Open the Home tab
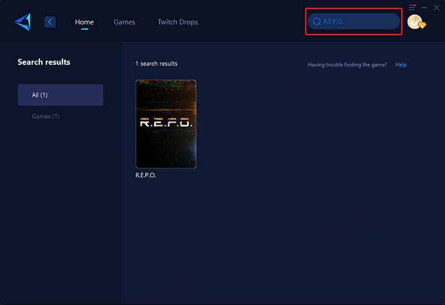The height and width of the screenshot is (305, 445). pyautogui.click(x=85, y=22)
